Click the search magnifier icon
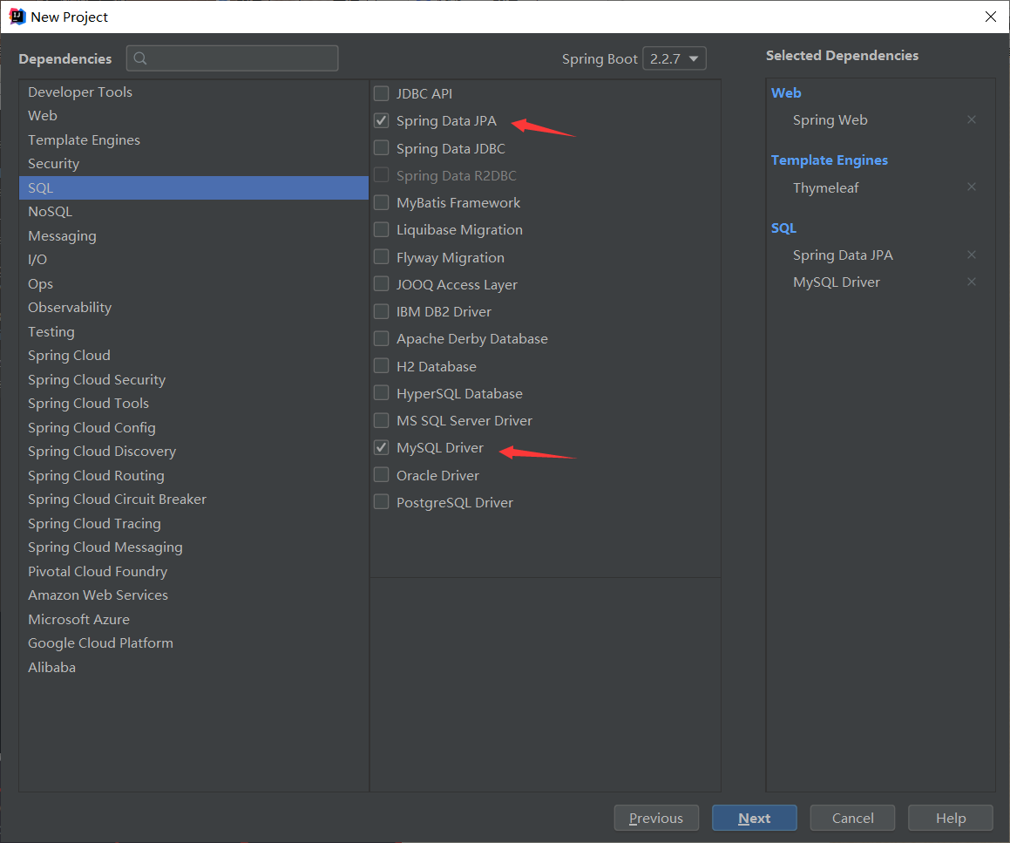Image resolution: width=1010 pixels, height=843 pixels. pyautogui.click(x=140, y=58)
